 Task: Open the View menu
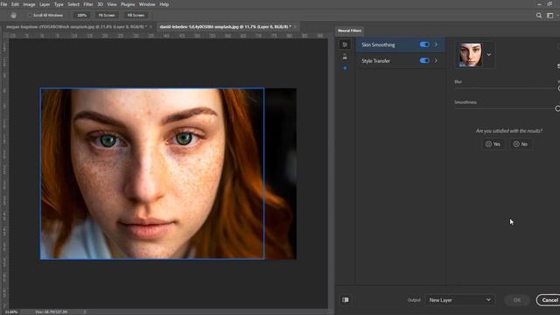tap(112, 4)
